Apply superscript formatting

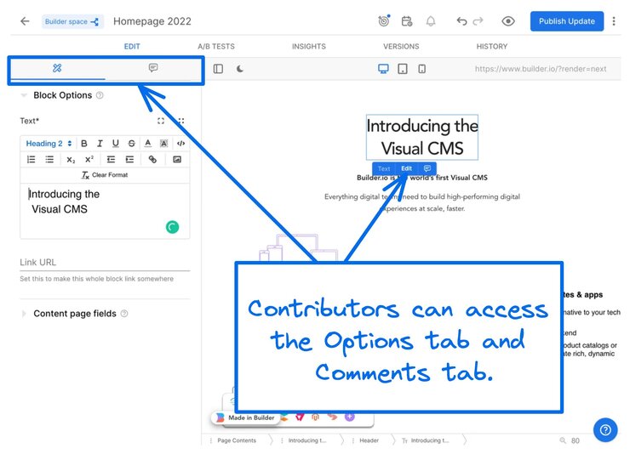pyautogui.click(x=89, y=159)
